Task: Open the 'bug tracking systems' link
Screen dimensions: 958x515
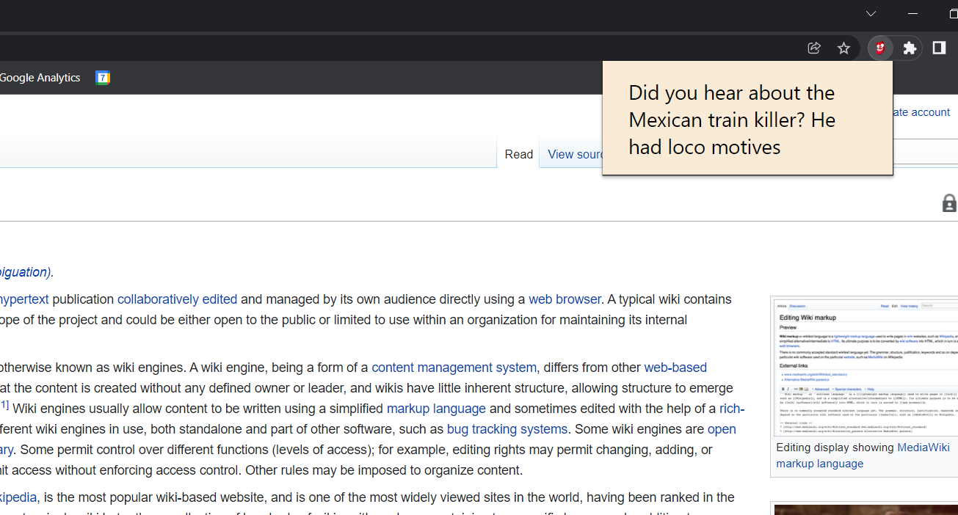Action: point(507,429)
